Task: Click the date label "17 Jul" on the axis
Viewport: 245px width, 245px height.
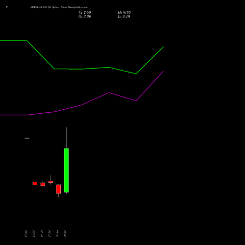Action: (26, 234)
